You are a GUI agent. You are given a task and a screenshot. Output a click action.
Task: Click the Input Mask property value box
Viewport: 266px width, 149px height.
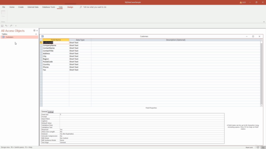coord(142,119)
